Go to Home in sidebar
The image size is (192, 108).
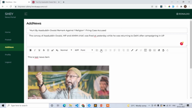click(x=8, y=32)
